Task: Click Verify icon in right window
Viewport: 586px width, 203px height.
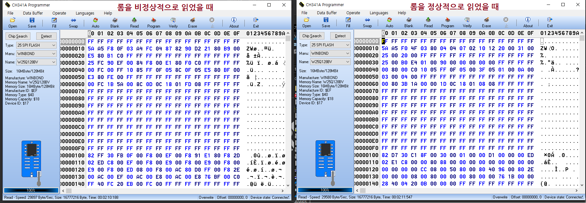Action: point(467,22)
